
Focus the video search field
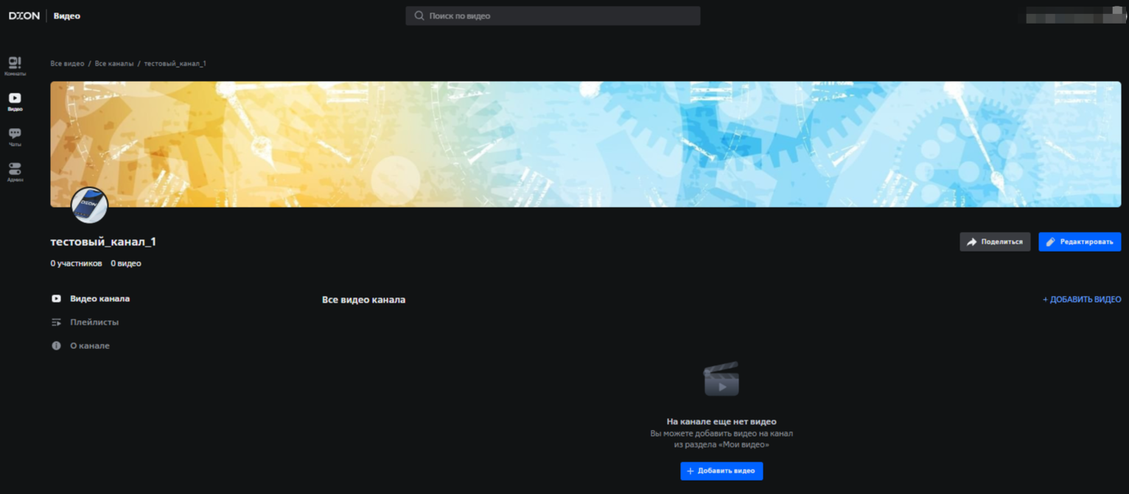pos(553,15)
